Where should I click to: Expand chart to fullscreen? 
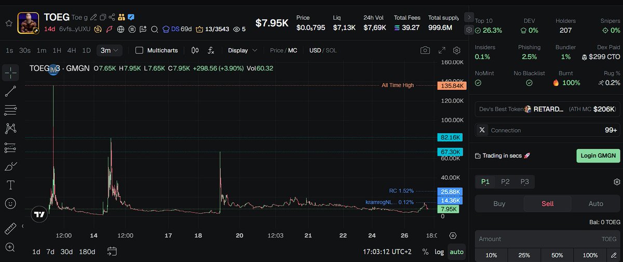442,50
